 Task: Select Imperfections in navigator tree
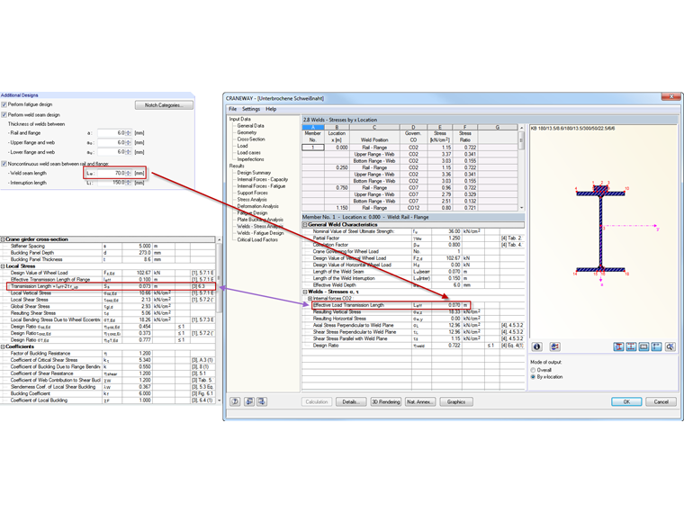250,159
